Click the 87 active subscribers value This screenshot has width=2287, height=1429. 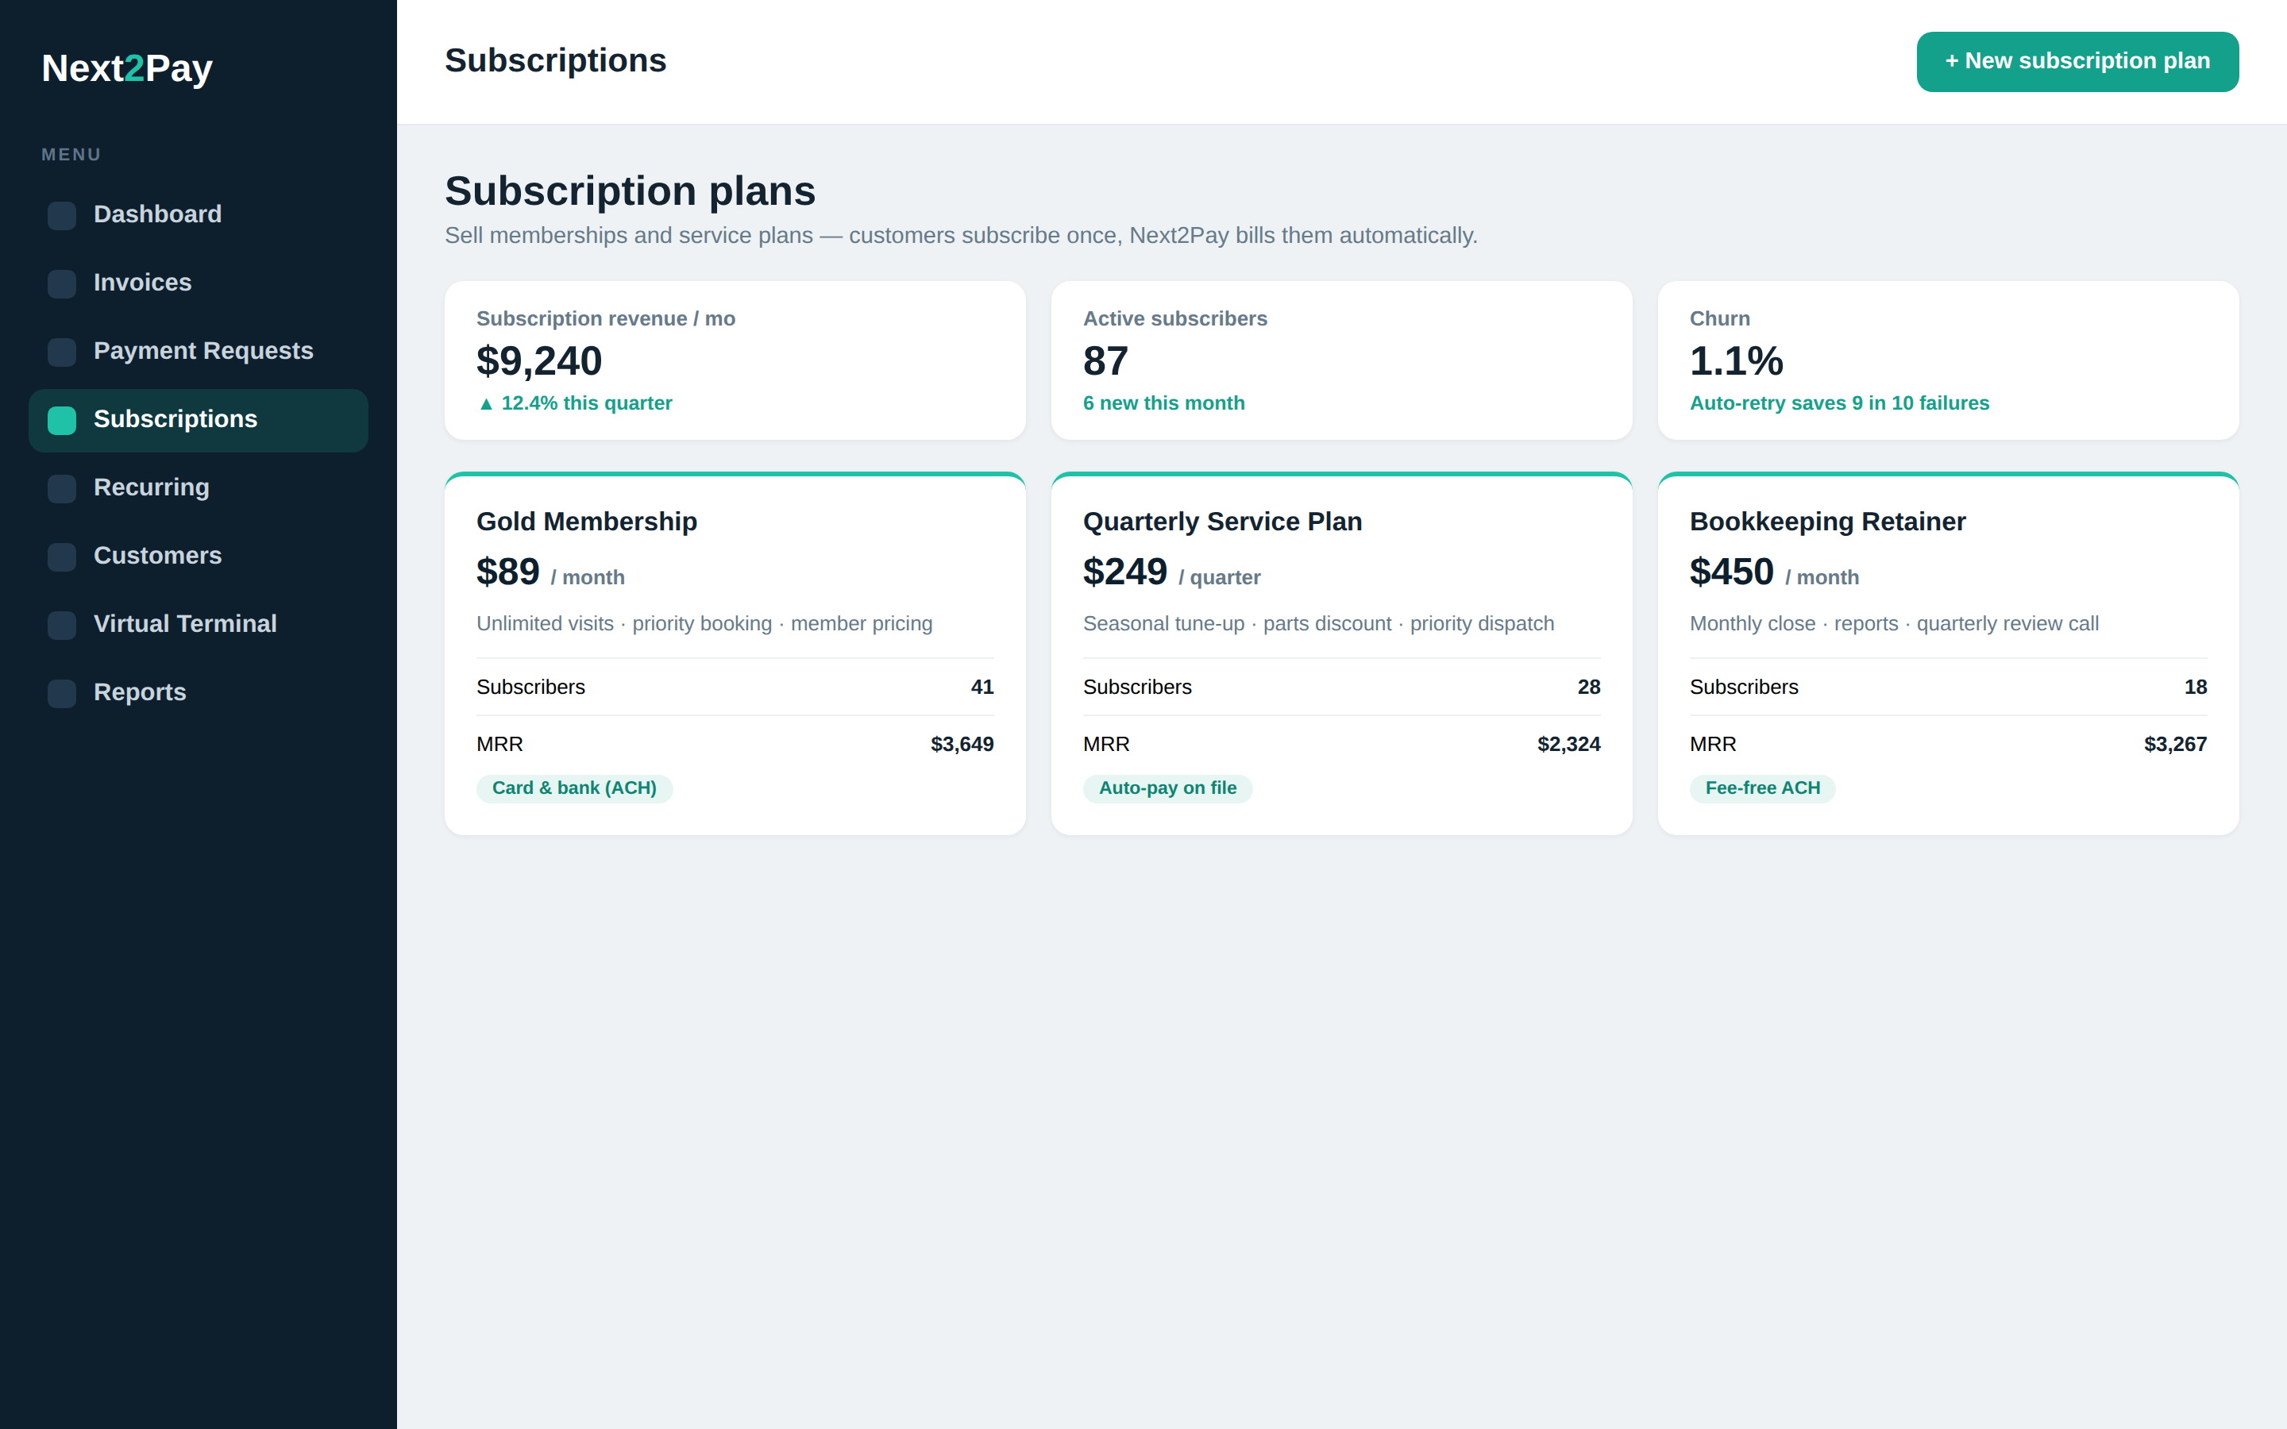[x=1105, y=361]
